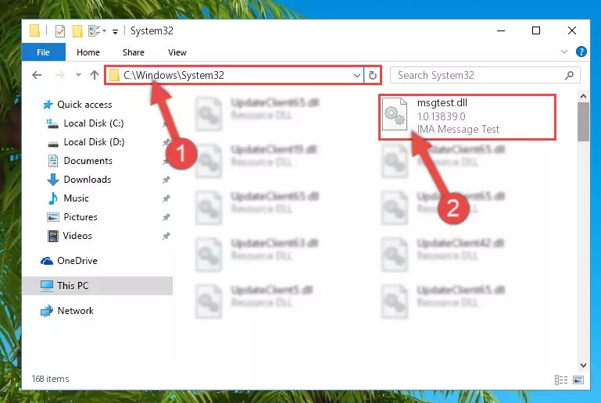Viewport: 601px width, 403px height.
Task: Click the Quick access star icon
Action: point(48,105)
